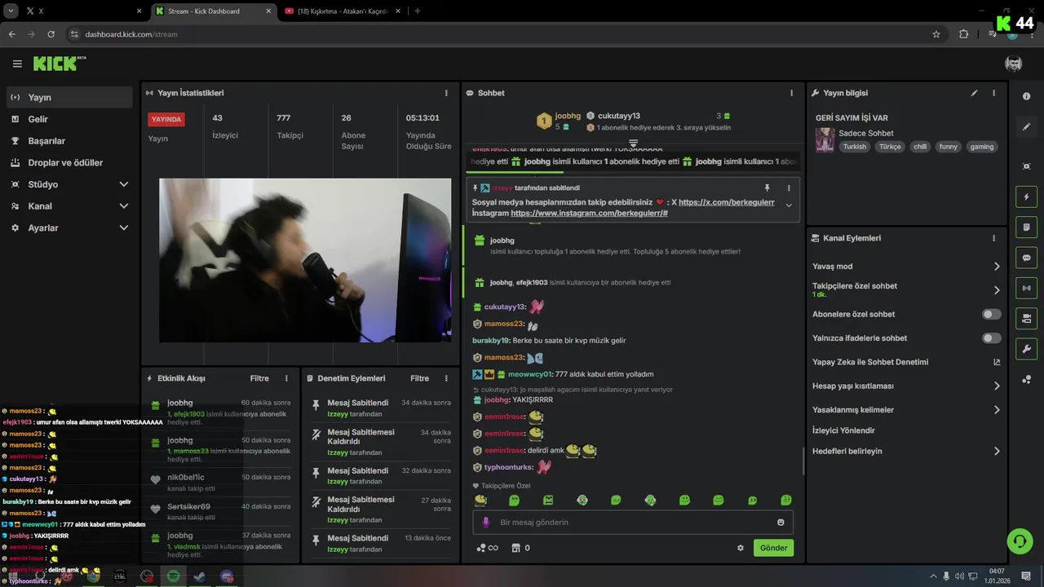Open the Yavaş mod settings chevron
Image resolution: width=1044 pixels, height=587 pixels.
(x=997, y=267)
